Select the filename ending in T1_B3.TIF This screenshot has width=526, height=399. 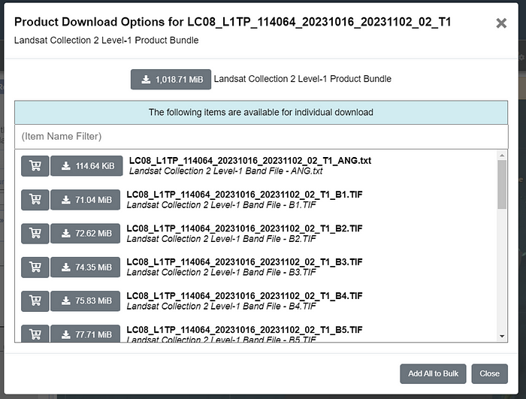coord(244,262)
